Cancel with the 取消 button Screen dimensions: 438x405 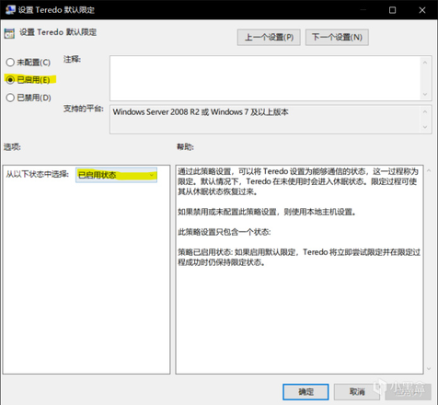357,392
